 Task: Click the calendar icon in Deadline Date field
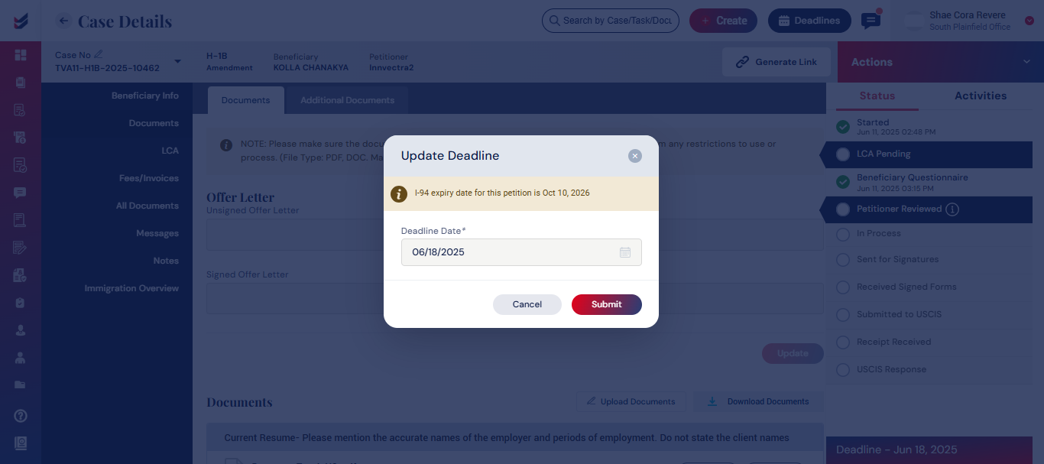(624, 252)
